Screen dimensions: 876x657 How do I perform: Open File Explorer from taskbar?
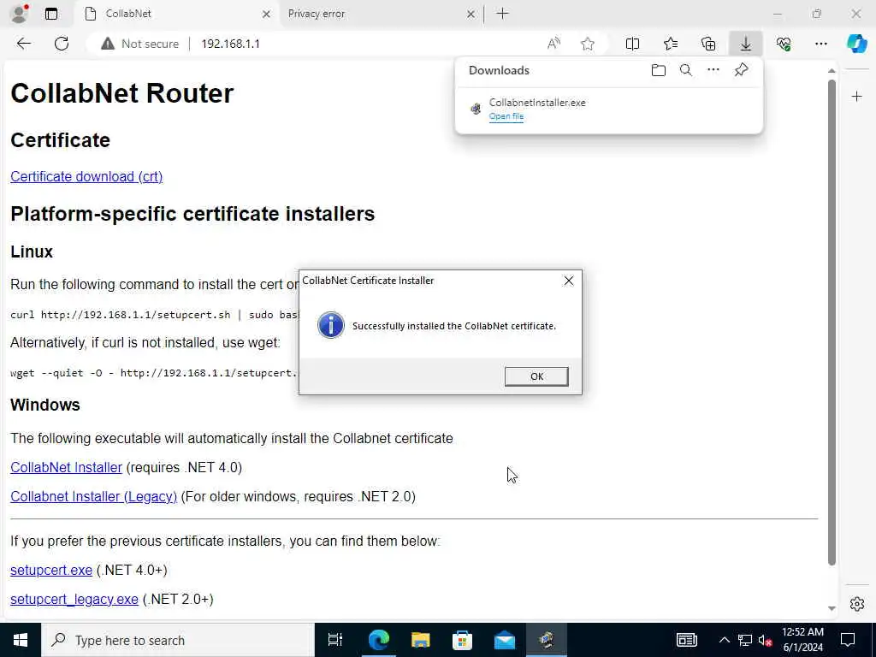[x=421, y=640]
